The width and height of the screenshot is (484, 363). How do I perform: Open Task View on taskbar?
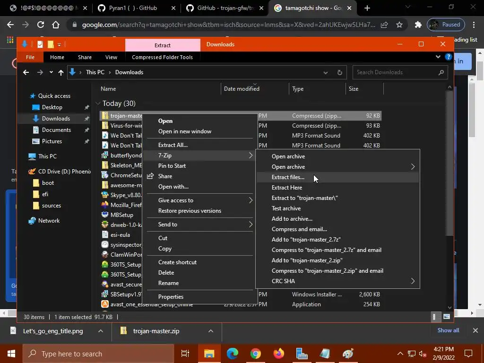(185, 354)
